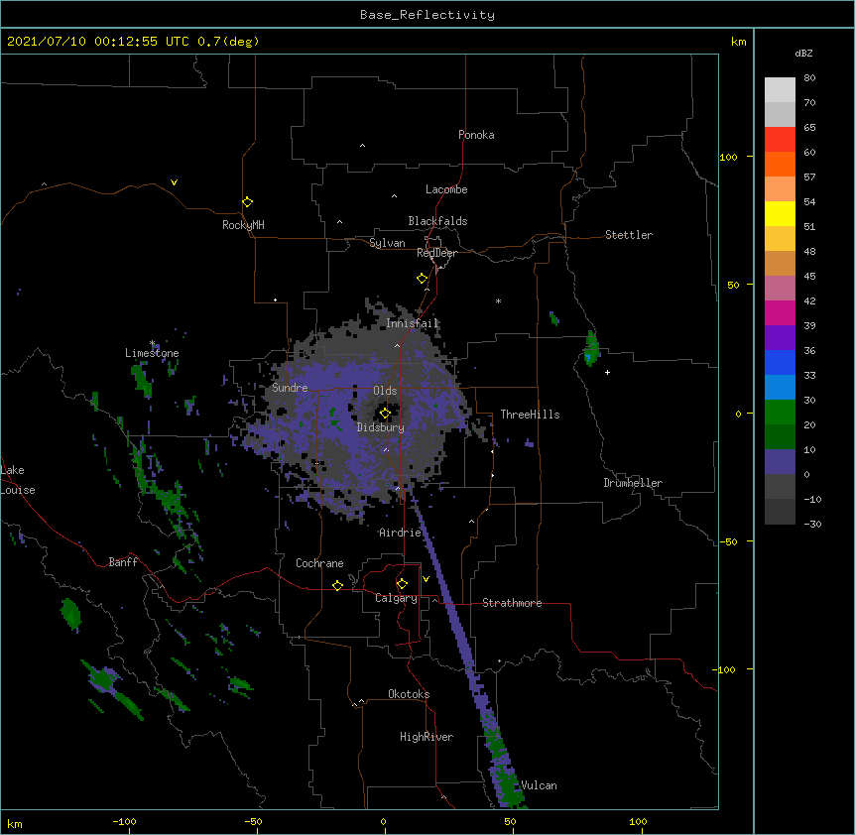Click the dBZ legend heading

(803, 53)
